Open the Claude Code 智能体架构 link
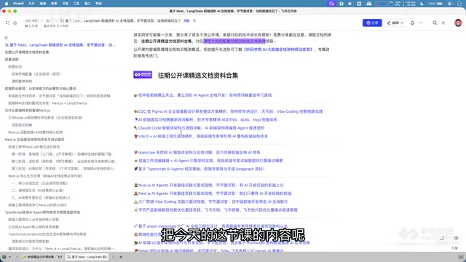The width and height of the screenshot is (466, 262). tap(201, 128)
